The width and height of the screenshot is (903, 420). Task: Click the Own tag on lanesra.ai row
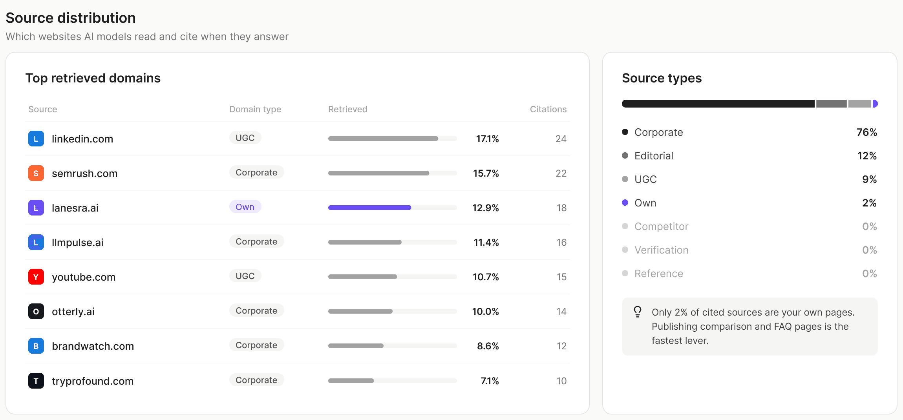pos(245,207)
